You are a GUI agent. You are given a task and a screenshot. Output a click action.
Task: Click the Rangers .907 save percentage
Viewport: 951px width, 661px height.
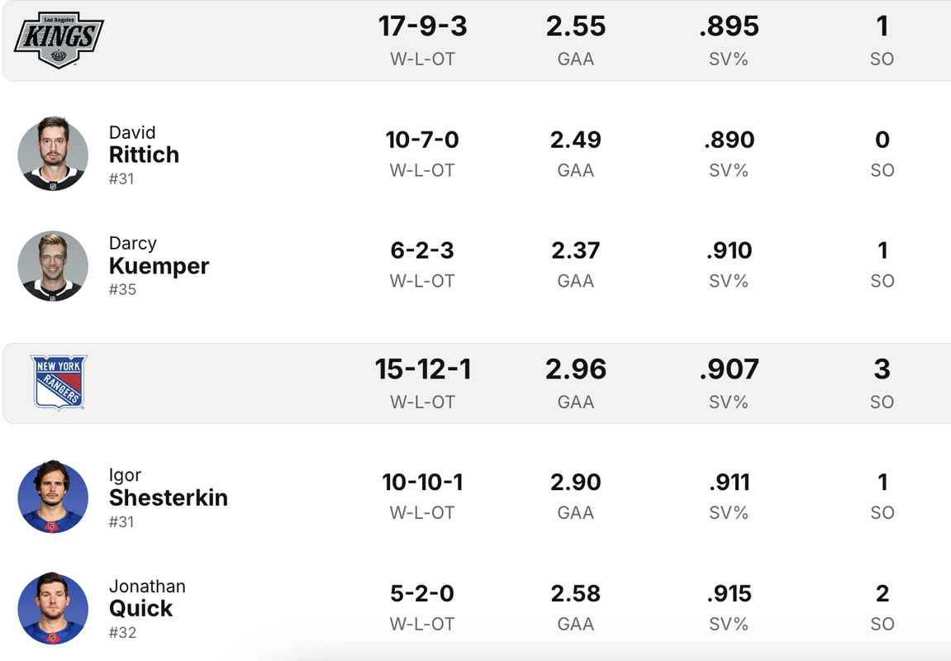pos(729,369)
